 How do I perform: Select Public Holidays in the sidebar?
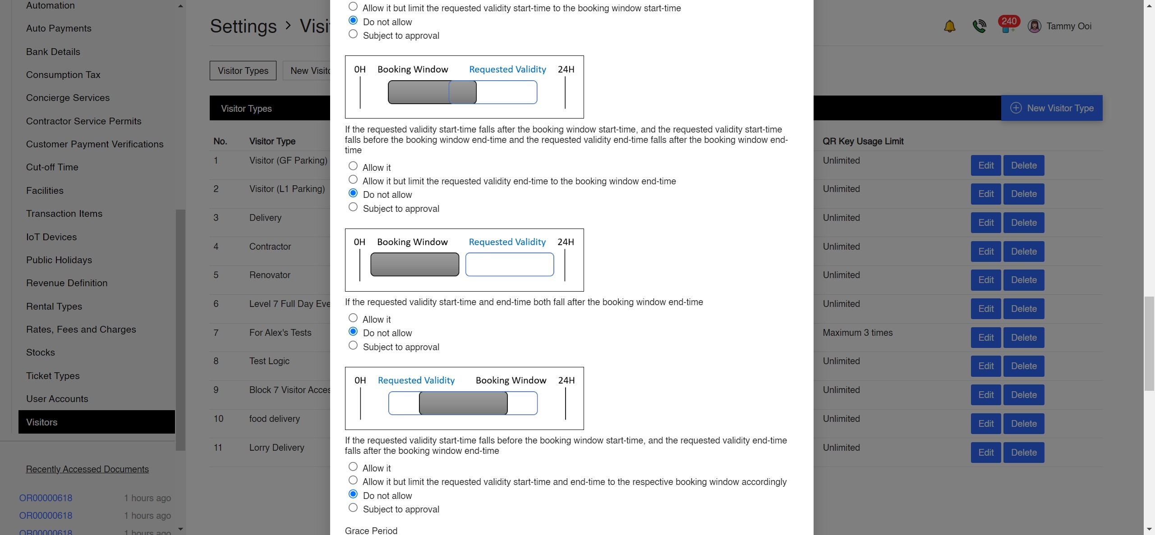[x=59, y=260]
